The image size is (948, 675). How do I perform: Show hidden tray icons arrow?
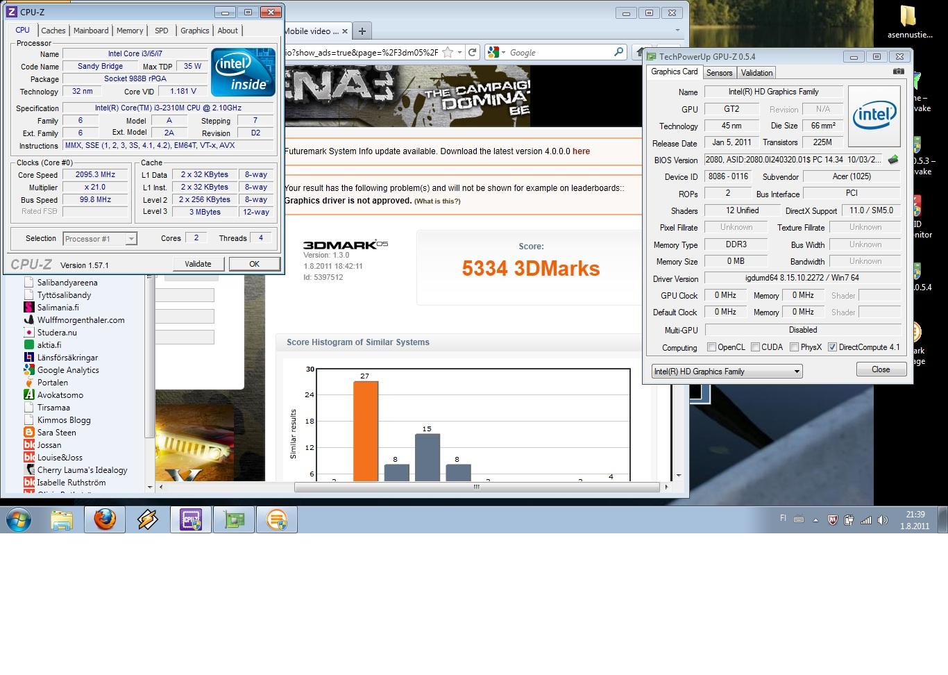pos(815,519)
